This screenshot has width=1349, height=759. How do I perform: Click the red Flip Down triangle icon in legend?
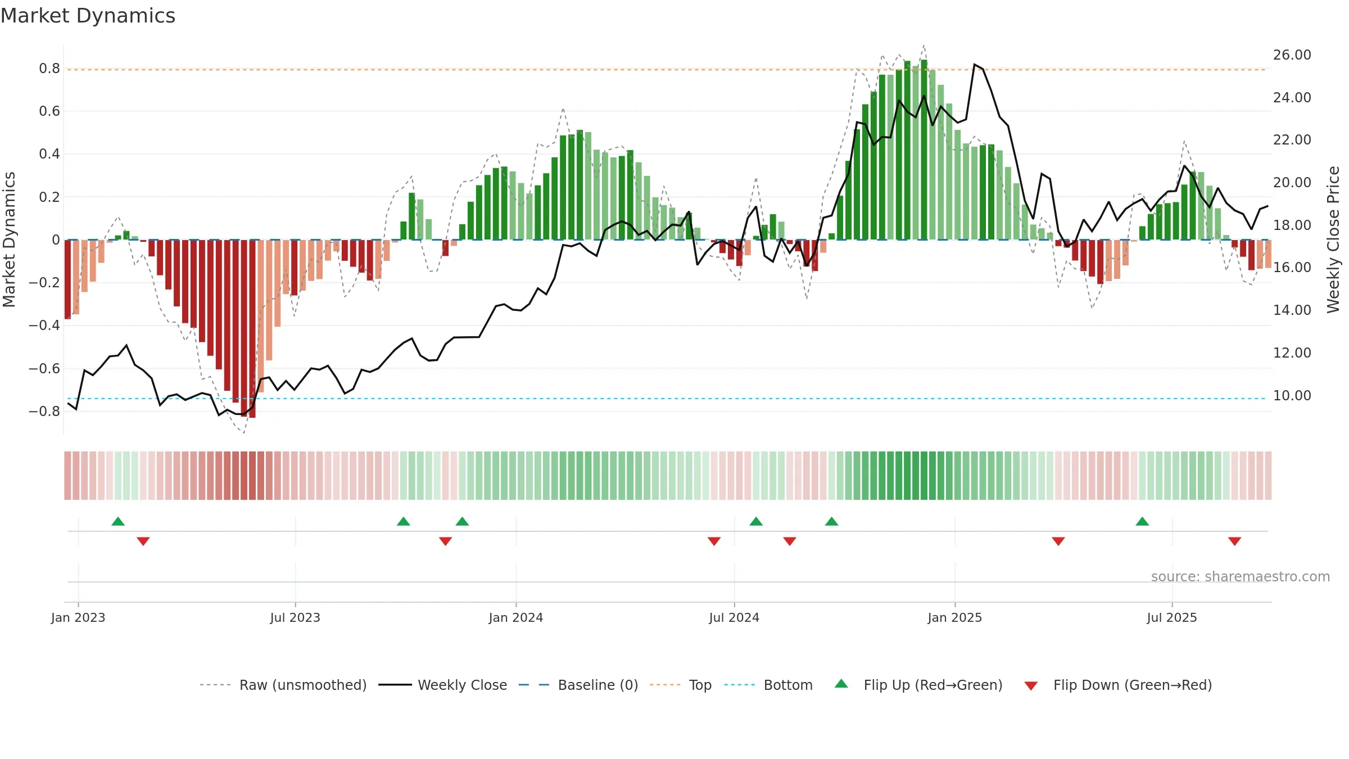point(1031,686)
